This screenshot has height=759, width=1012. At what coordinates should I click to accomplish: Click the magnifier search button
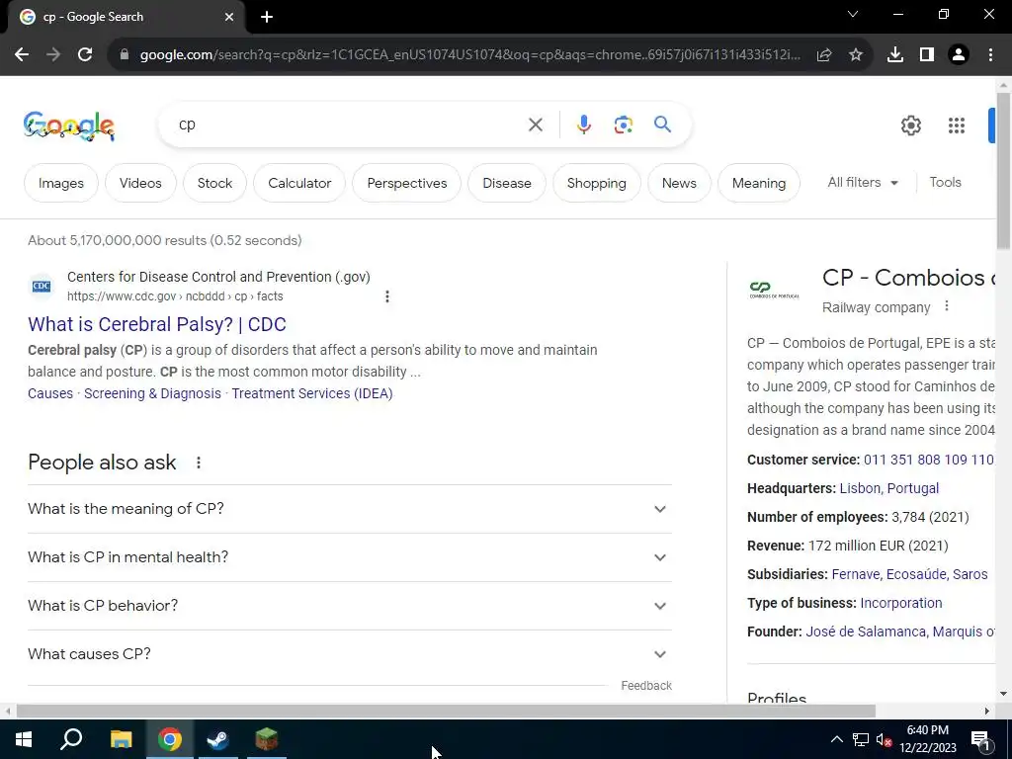663,124
